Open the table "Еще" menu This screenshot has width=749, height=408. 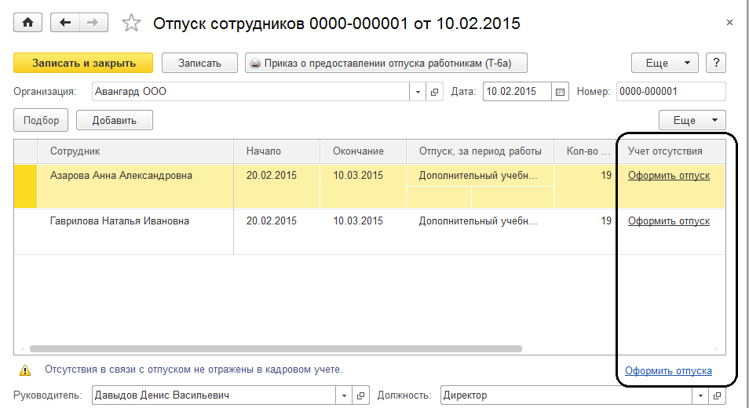click(x=692, y=120)
